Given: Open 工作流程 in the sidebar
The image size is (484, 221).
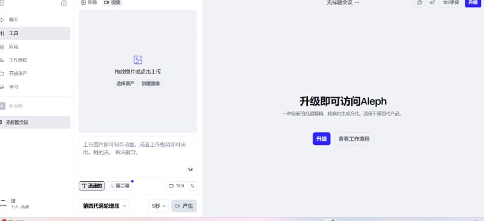Looking at the screenshot, I should 18,60.
